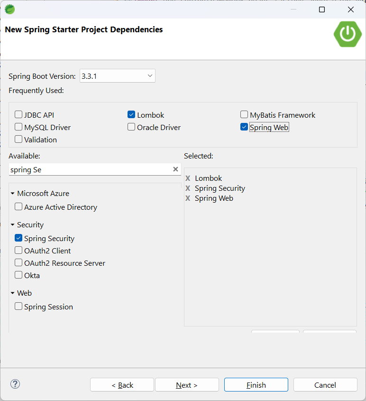Viewport: 366px width, 401px height.
Task: Cancel the new project wizard
Action: coord(325,385)
